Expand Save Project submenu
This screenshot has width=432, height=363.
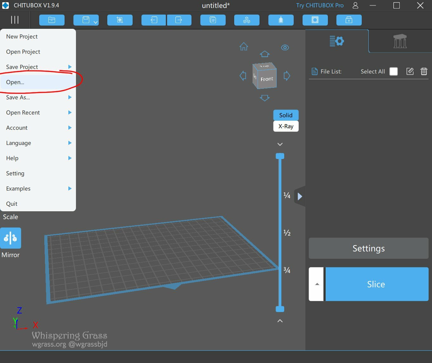click(x=38, y=67)
